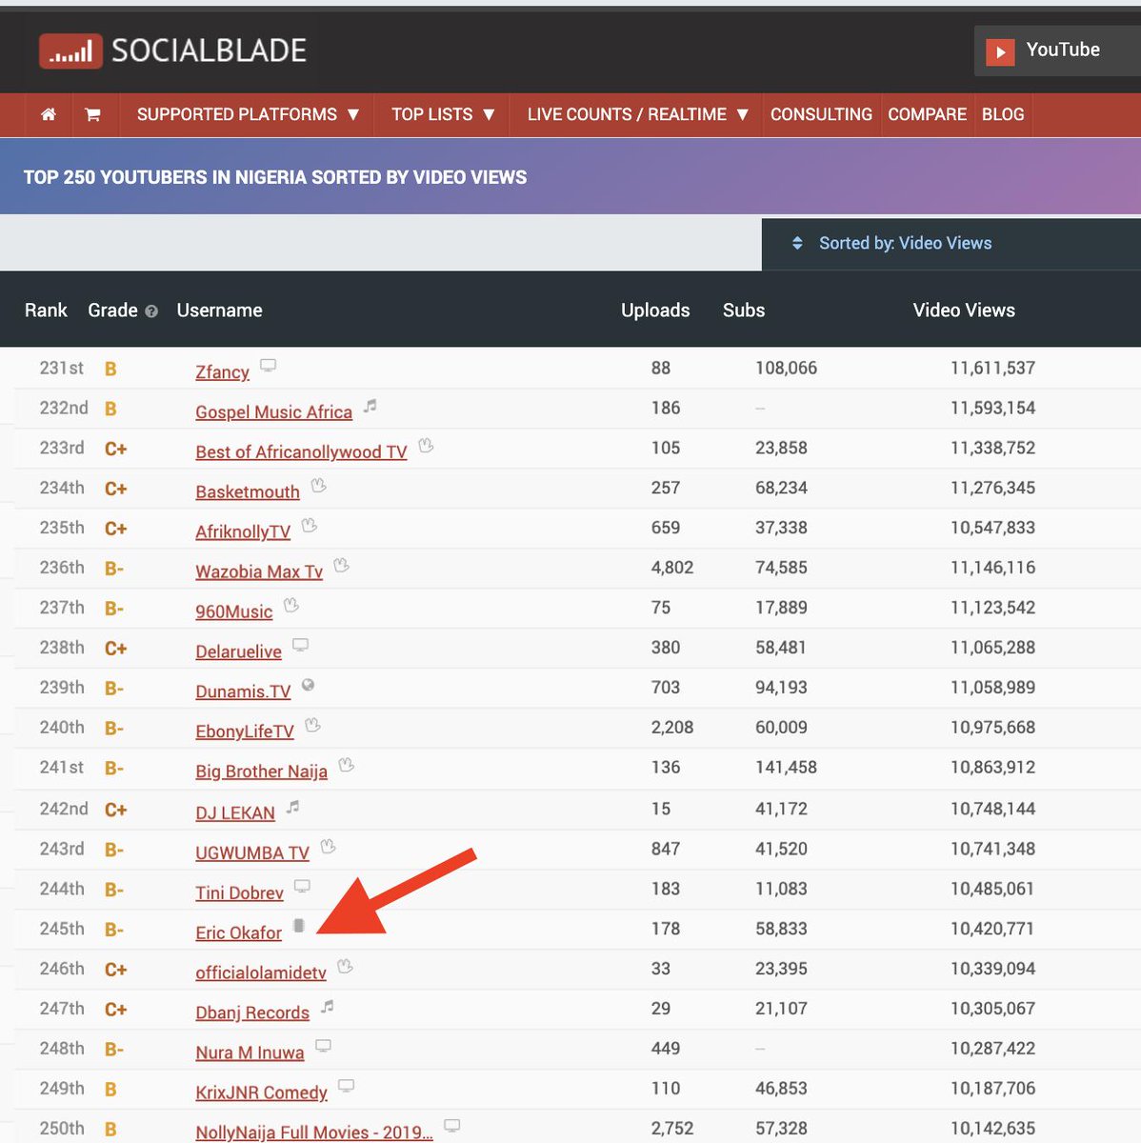
Task: Open the Eric Okafor channel link
Action: point(238,933)
